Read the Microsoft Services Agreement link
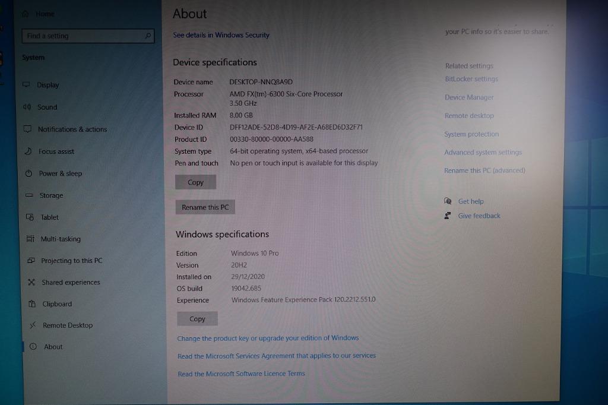 point(277,356)
